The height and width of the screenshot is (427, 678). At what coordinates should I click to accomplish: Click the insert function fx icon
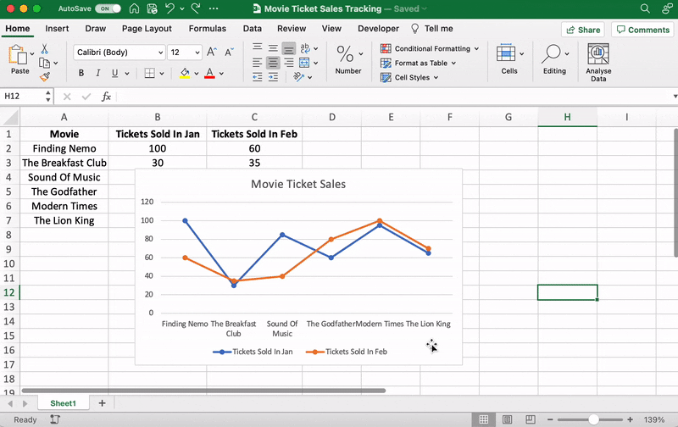point(106,97)
